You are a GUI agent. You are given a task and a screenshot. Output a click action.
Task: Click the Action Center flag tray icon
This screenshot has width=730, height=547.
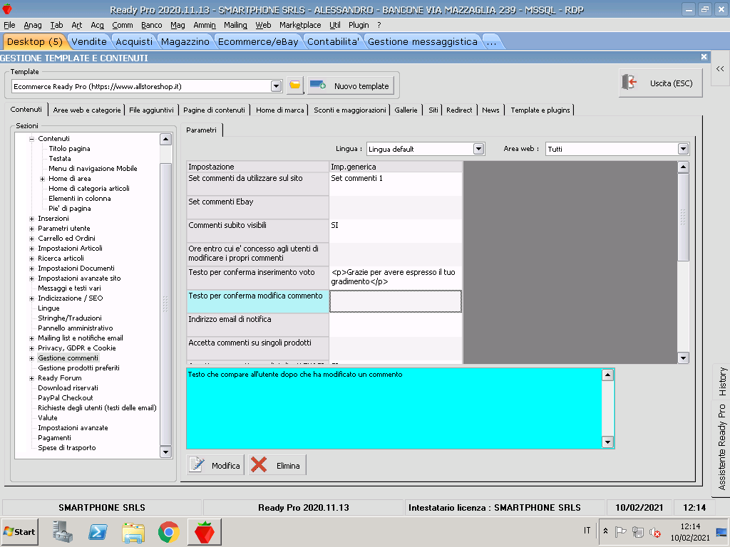pyautogui.click(x=620, y=531)
